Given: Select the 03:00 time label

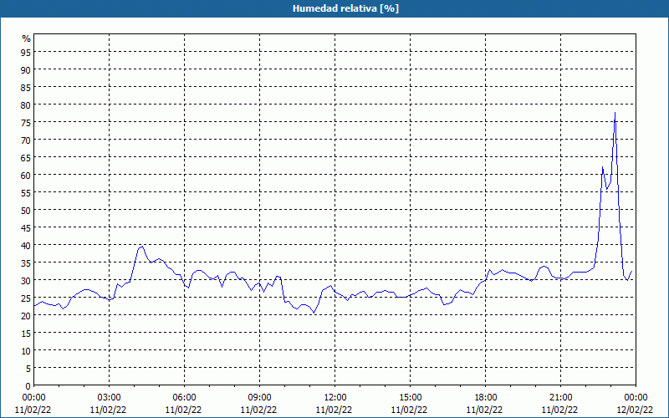Looking at the screenshot, I should (109, 398).
